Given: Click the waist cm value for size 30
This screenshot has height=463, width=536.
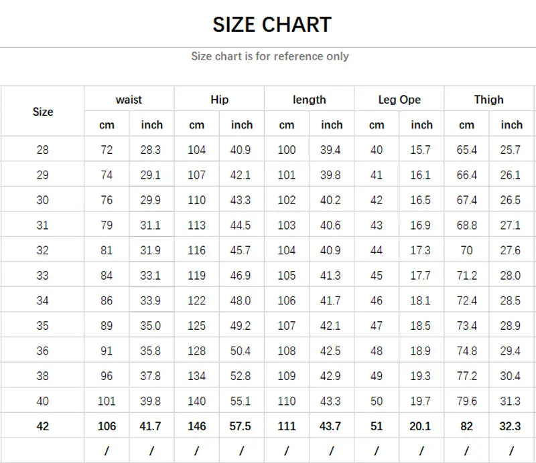Looking at the screenshot, I should (107, 199).
